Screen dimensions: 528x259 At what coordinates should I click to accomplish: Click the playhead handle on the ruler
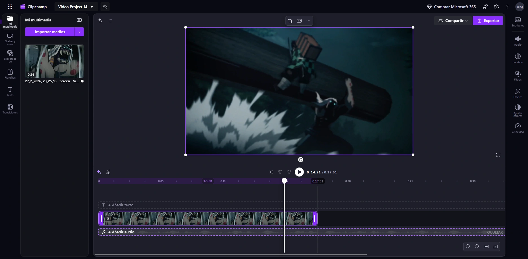click(284, 181)
